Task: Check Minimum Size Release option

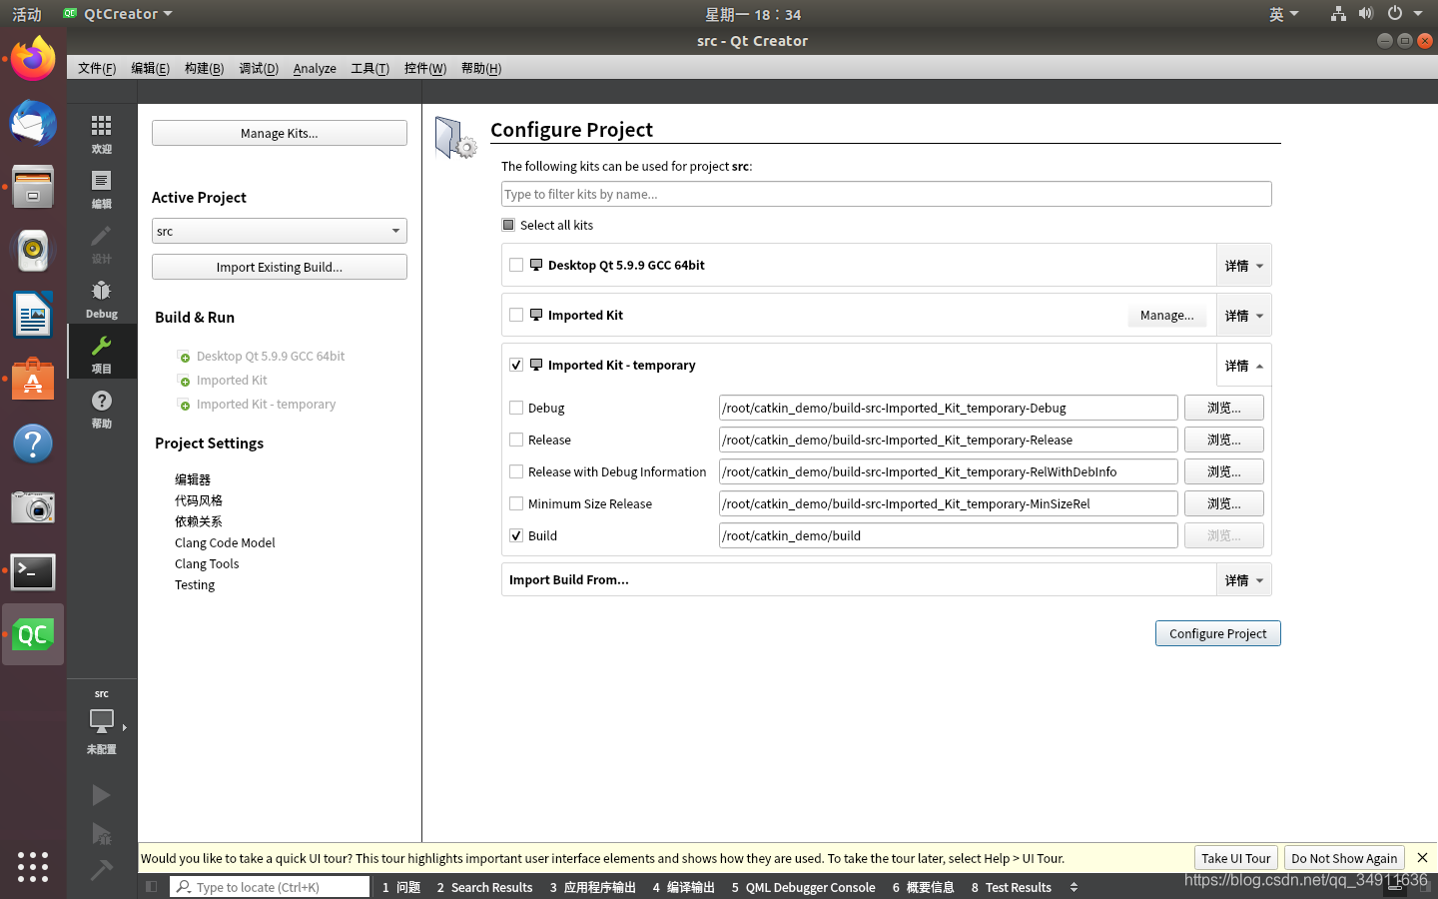Action: click(516, 503)
